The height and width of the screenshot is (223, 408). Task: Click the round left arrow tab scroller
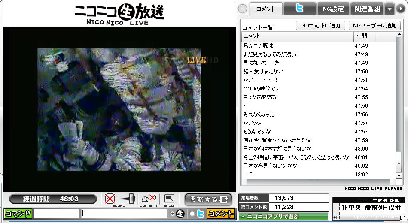243,9
